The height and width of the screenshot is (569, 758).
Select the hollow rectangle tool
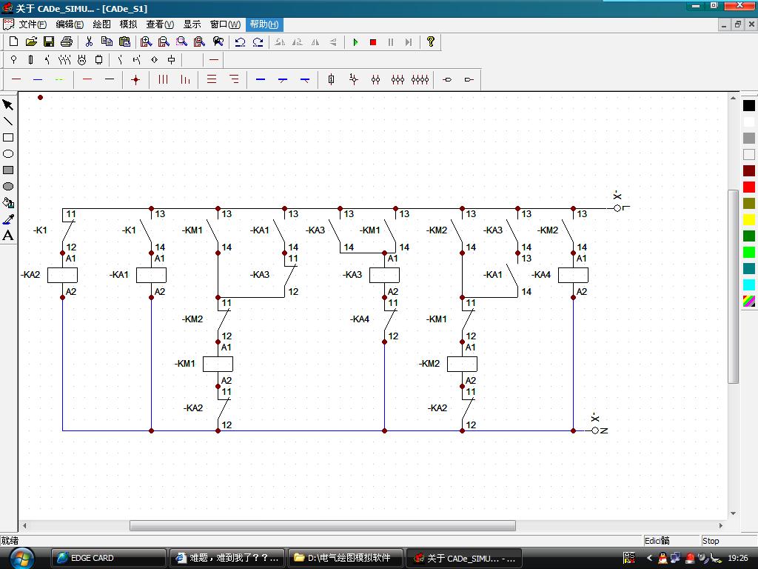tap(8, 138)
